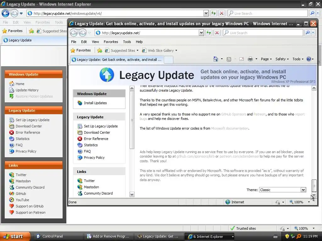This screenshot has height=241, width=322.
Task: Click the Search magnifier button in the background window
Action: point(312,13)
